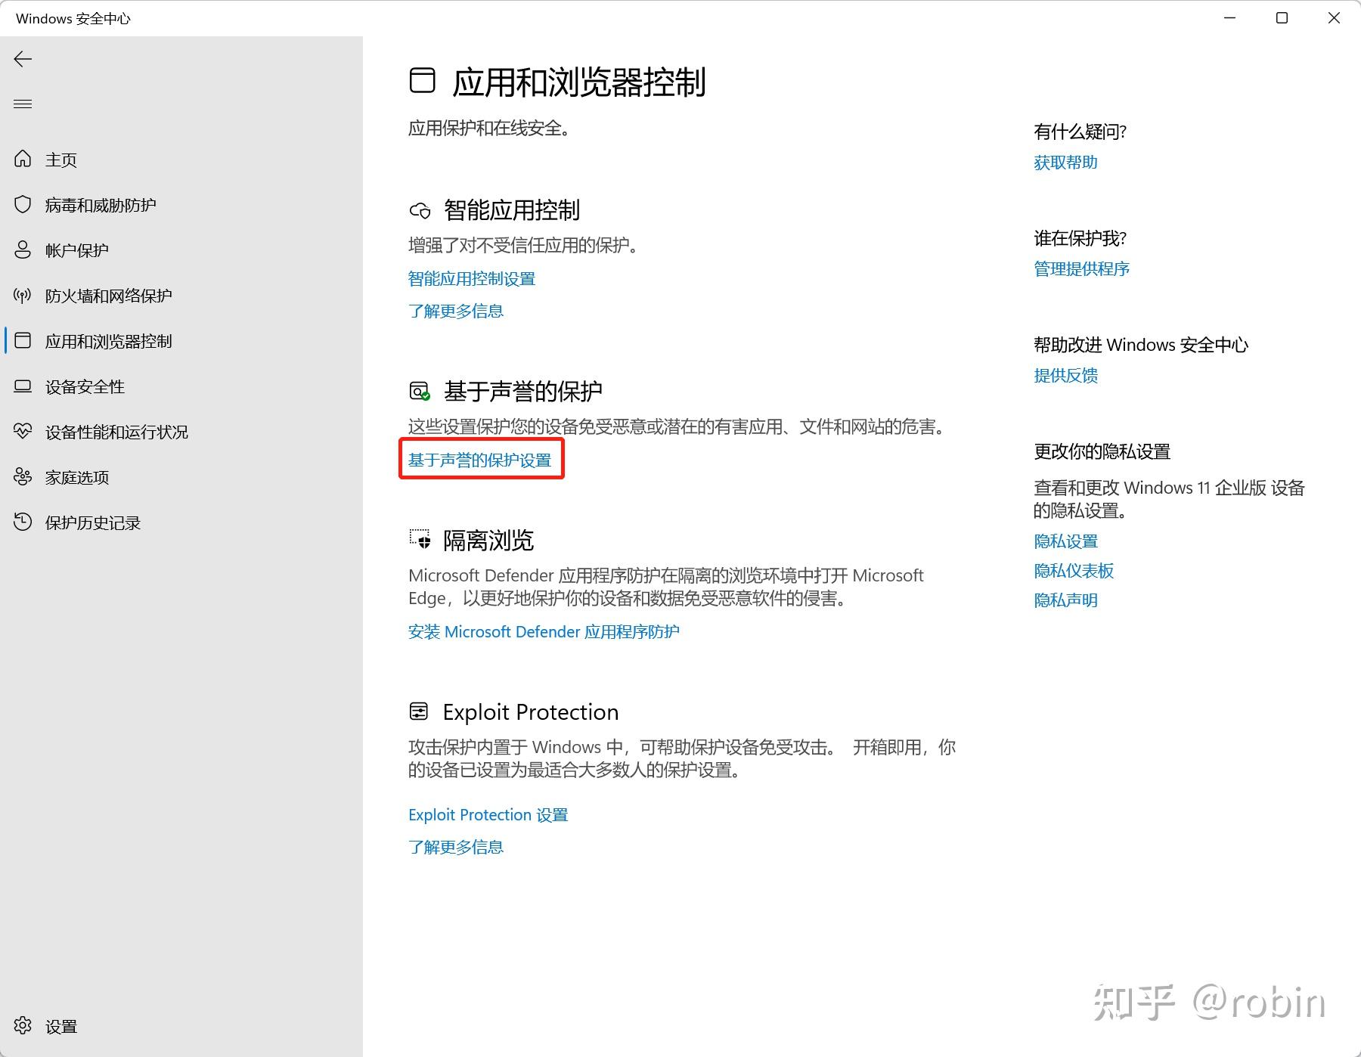The width and height of the screenshot is (1361, 1057).
Task: Click 帮助改进 Windows 安全中心 heading
Action: point(1140,345)
